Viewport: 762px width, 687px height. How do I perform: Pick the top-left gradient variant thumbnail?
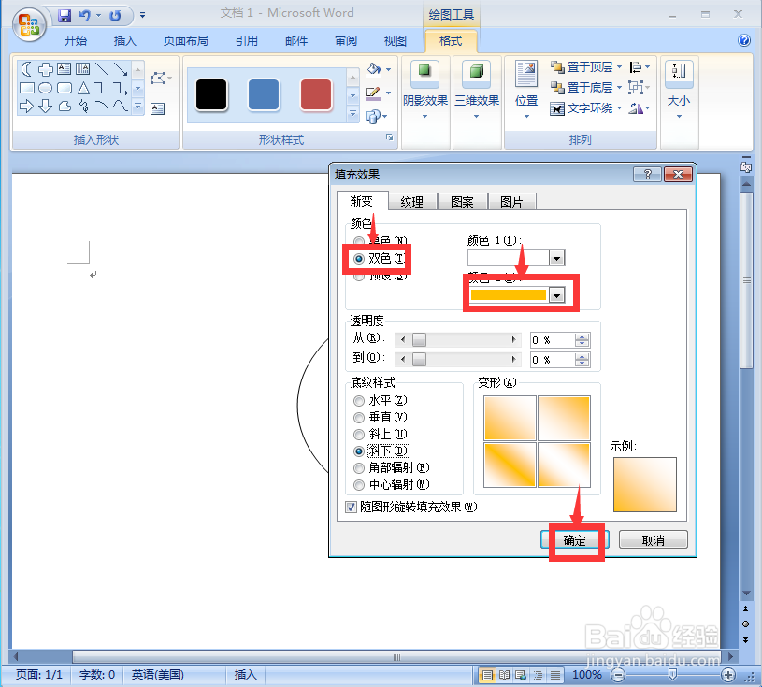(510, 418)
